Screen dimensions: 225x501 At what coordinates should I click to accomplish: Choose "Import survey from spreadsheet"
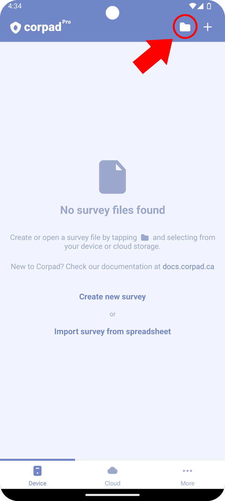(112, 332)
